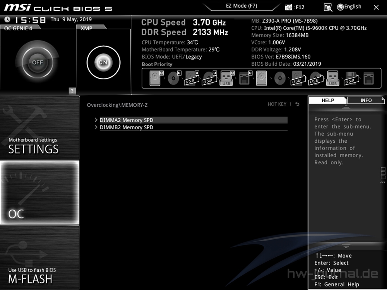Click the 15:58 clock display
This screenshot has height=290, width=387.
click(30, 20)
